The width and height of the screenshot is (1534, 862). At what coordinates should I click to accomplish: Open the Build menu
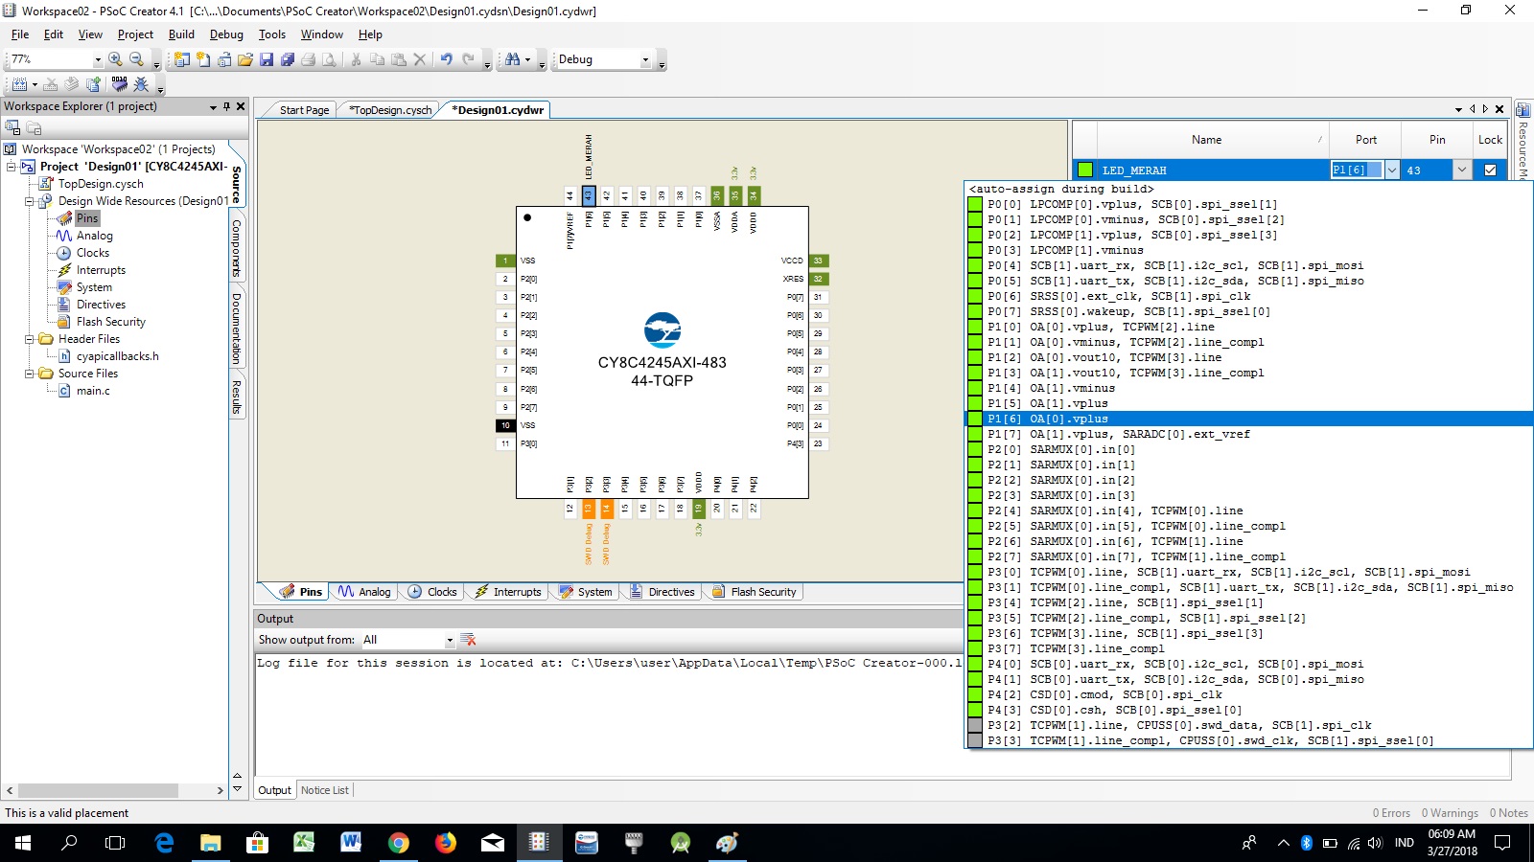click(x=181, y=34)
